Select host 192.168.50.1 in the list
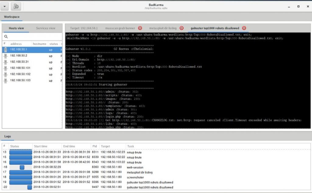Screen dimensions: 312x193 coord(32,50)
